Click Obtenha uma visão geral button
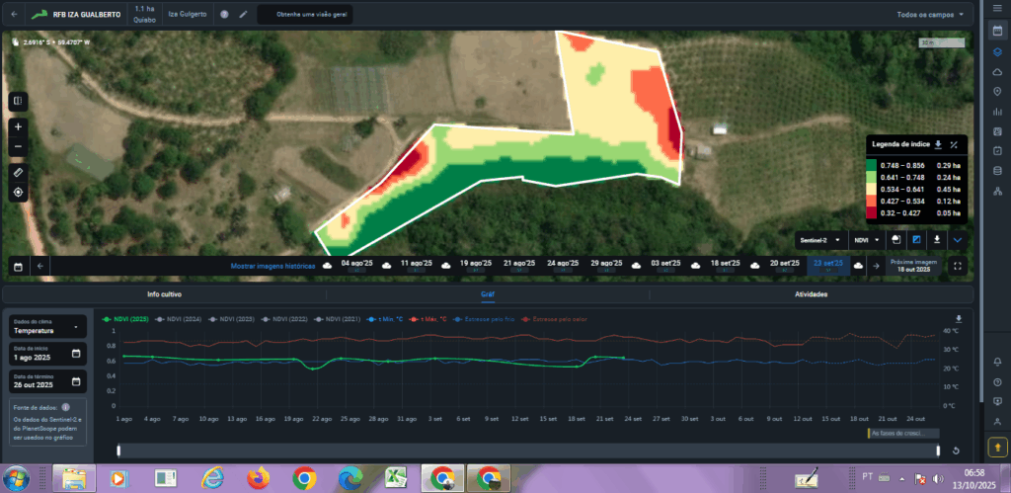1011x493 pixels. click(x=303, y=15)
